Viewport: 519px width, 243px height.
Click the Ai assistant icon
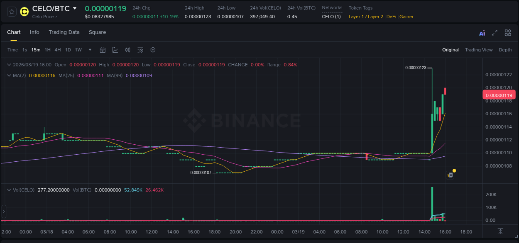coord(482,33)
